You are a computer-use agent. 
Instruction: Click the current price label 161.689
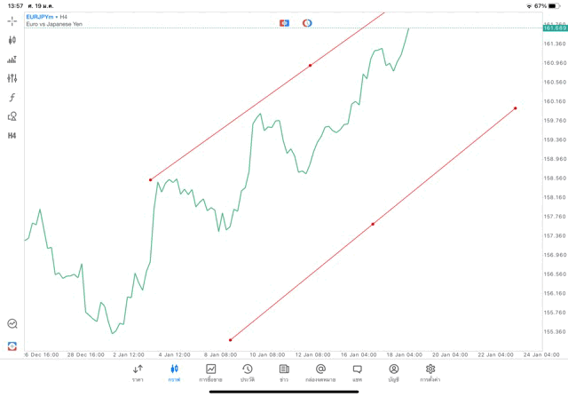(x=555, y=28)
